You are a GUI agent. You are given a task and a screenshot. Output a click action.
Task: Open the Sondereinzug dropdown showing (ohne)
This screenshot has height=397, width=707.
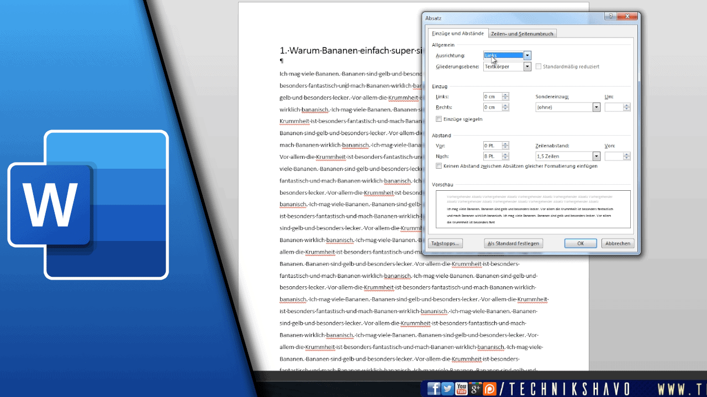tap(568, 108)
